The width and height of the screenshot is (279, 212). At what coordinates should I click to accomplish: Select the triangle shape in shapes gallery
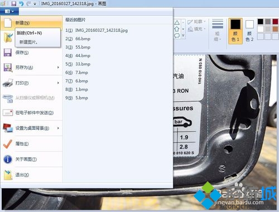tap(177, 22)
